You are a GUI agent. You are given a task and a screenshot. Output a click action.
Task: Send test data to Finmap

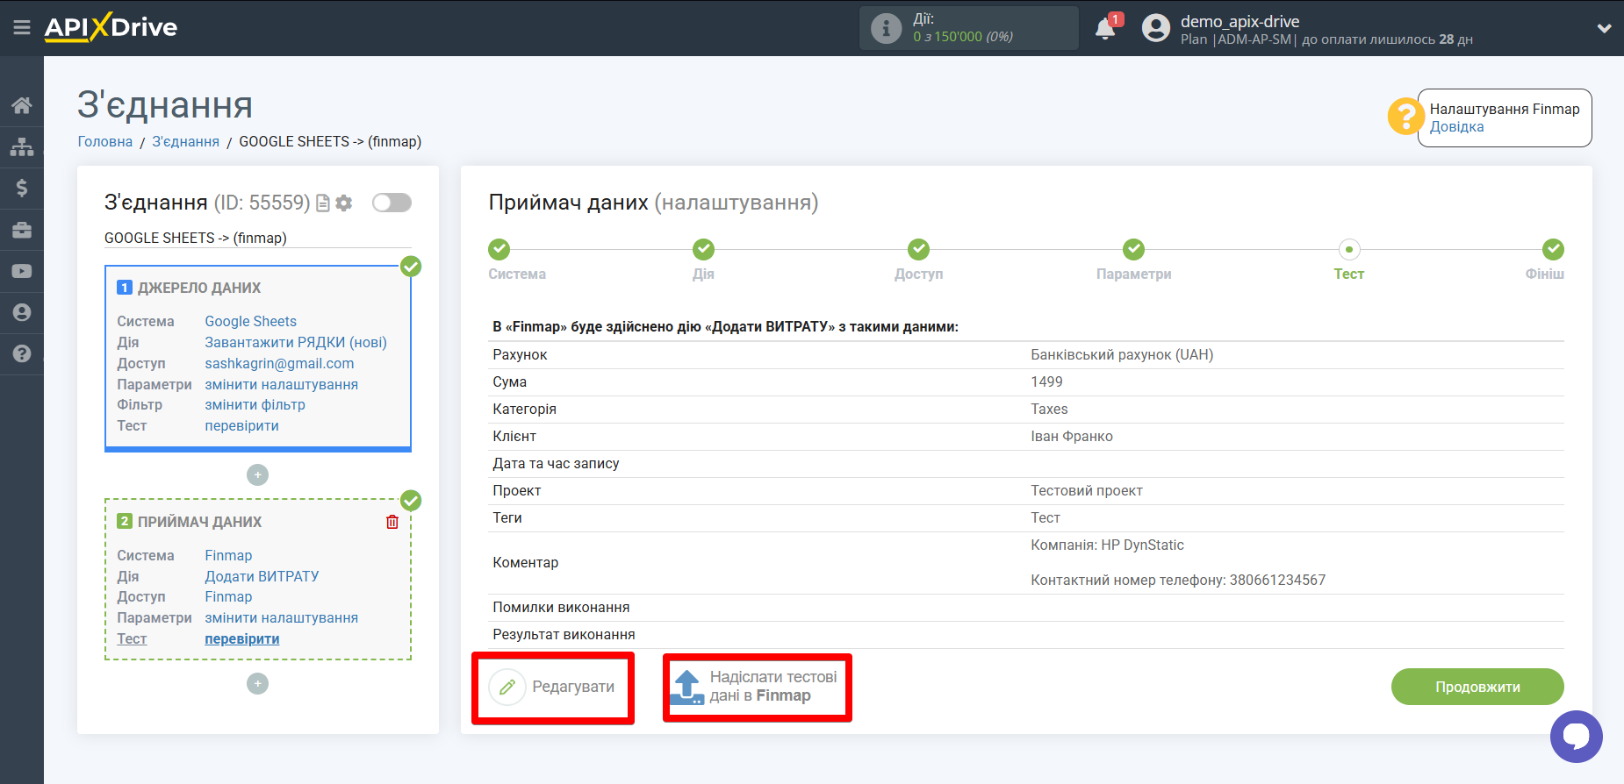tap(757, 688)
